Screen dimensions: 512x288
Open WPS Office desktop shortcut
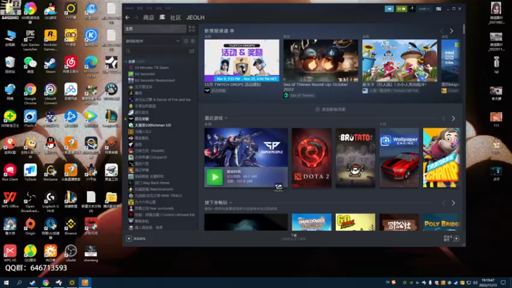coord(10,200)
